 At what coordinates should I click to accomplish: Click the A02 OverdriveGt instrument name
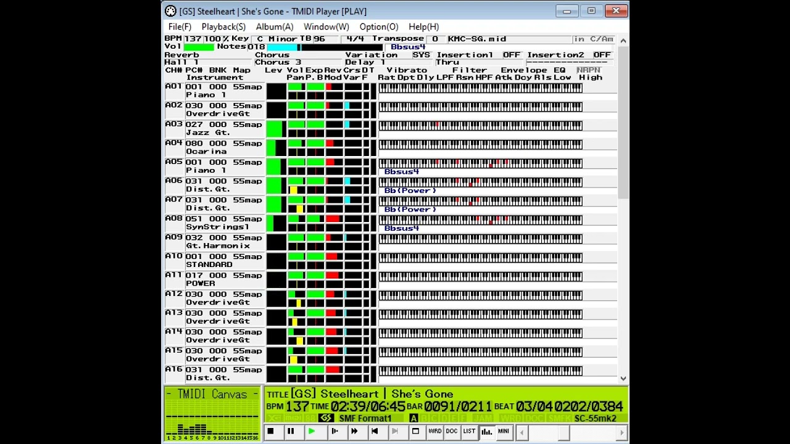click(x=218, y=114)
